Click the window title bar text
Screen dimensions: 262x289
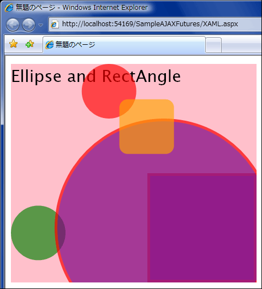[82, 8]
